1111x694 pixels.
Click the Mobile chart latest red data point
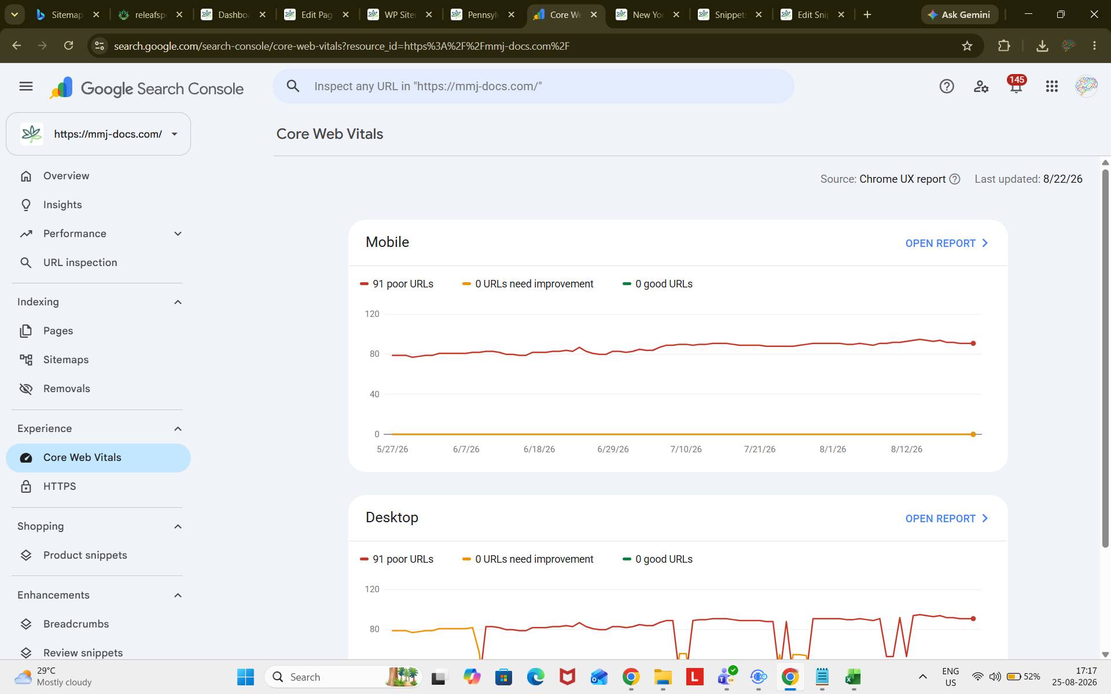coord(973,344)
